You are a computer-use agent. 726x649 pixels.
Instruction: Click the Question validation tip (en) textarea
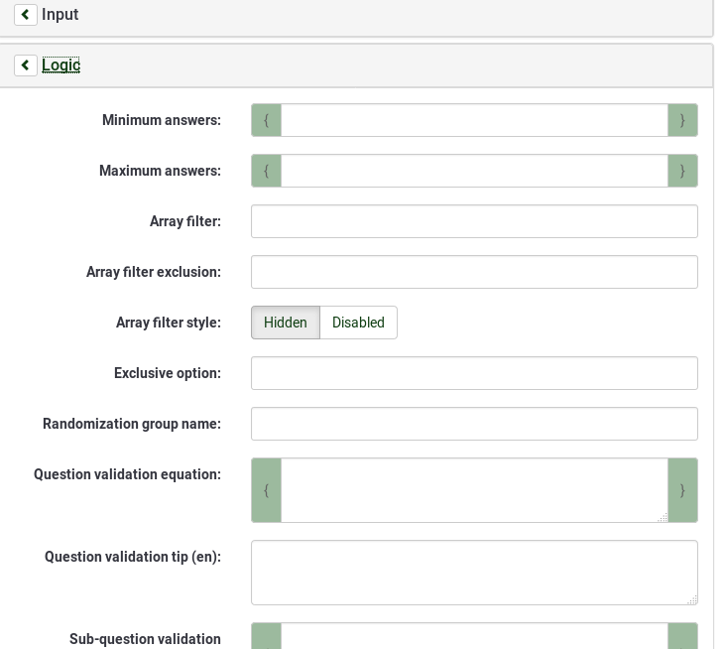coord(474,573)
